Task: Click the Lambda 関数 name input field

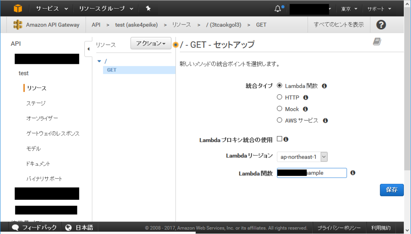Action: coord(311,173)
